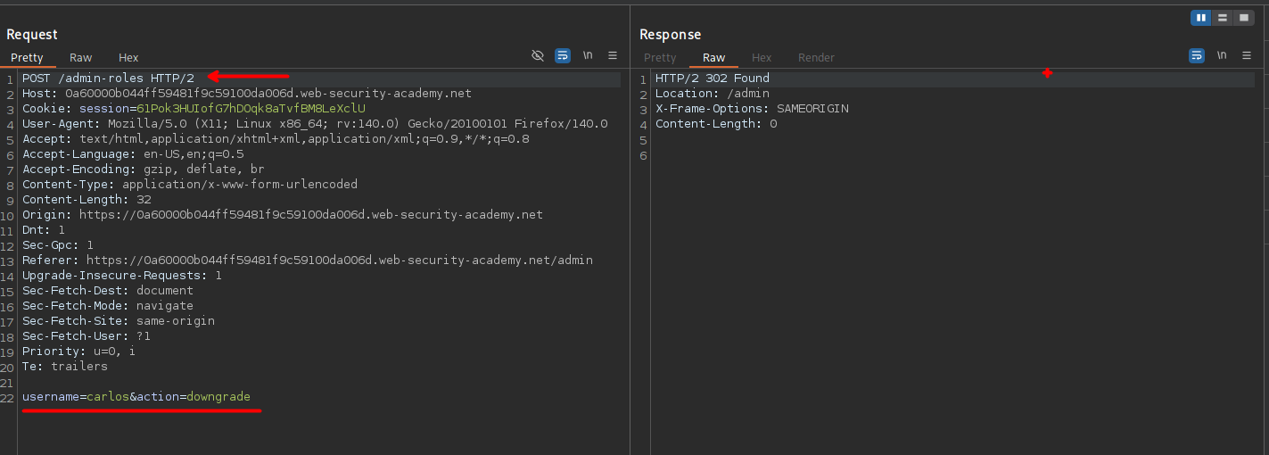
Task: Click the POST /admin-roles request line
Action: point(108,79)
